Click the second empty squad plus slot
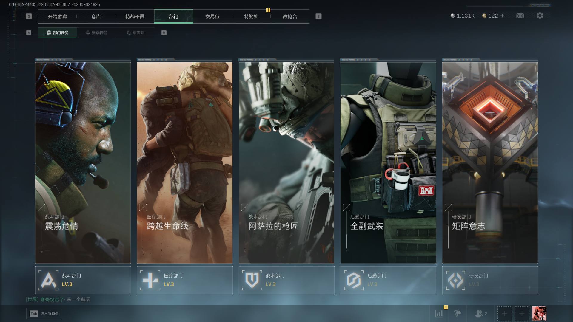This screenshot has width=573, height=322. [x=522, y=314]
